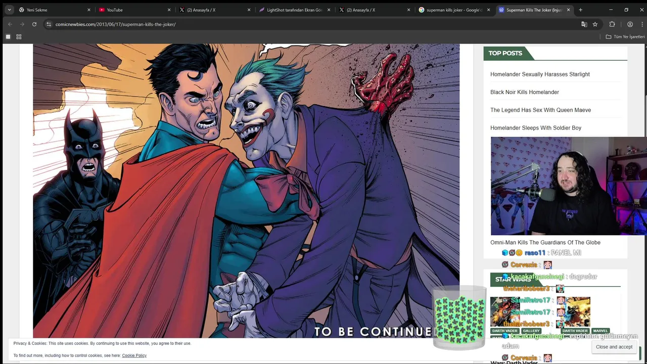Switch to the Yeni Sekme tab
This screenshot has height=364, width=647.
click(x=55, y=10)
